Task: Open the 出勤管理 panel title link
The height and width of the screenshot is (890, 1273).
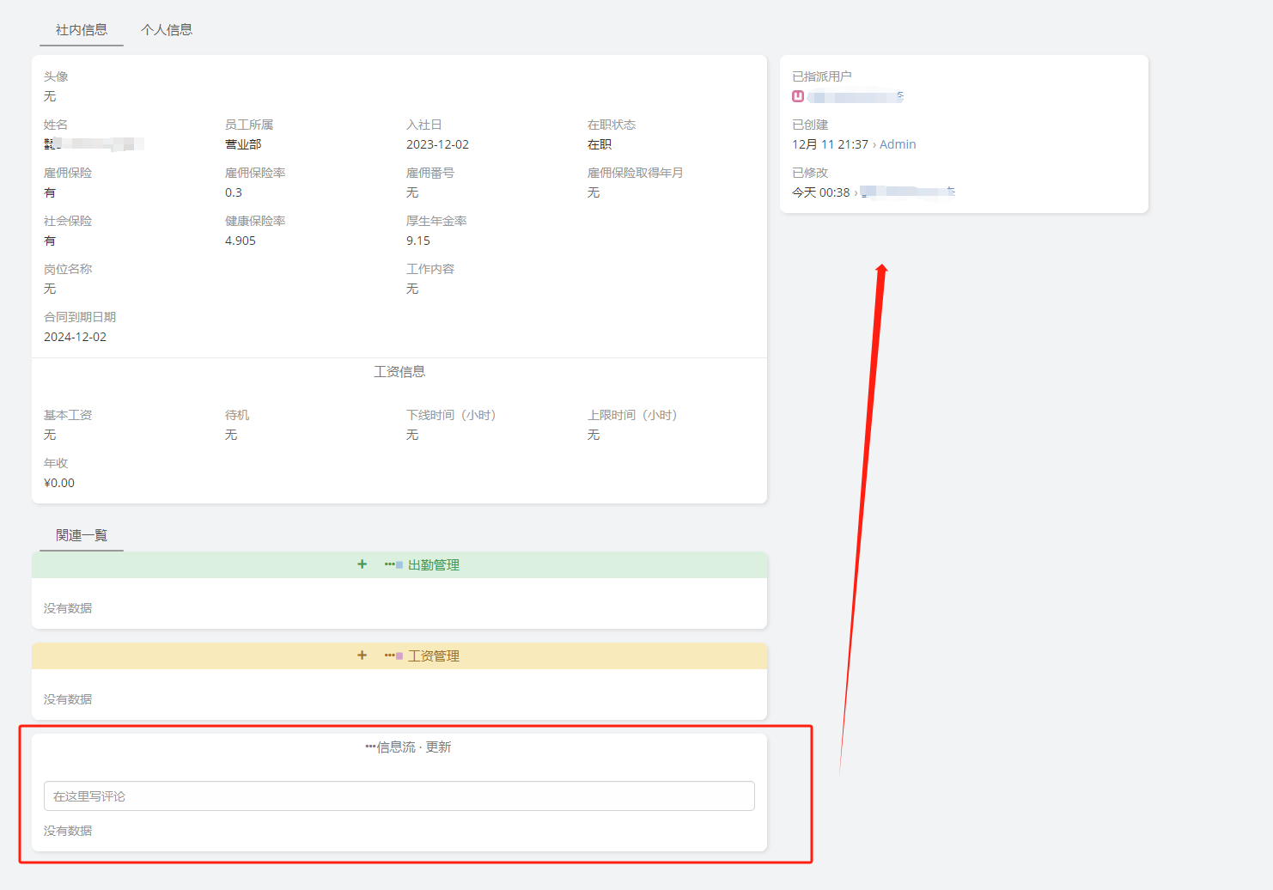Action: click(x=434, y=564)
